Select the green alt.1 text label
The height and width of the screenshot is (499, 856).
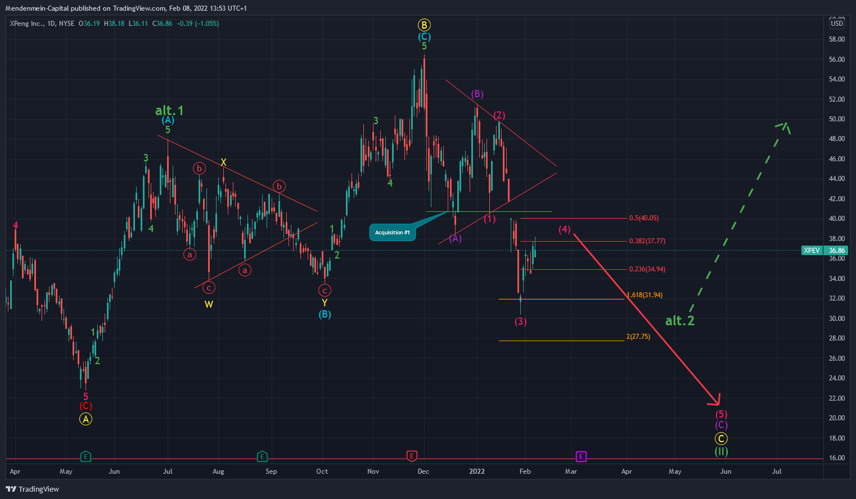tap(169, 110)
